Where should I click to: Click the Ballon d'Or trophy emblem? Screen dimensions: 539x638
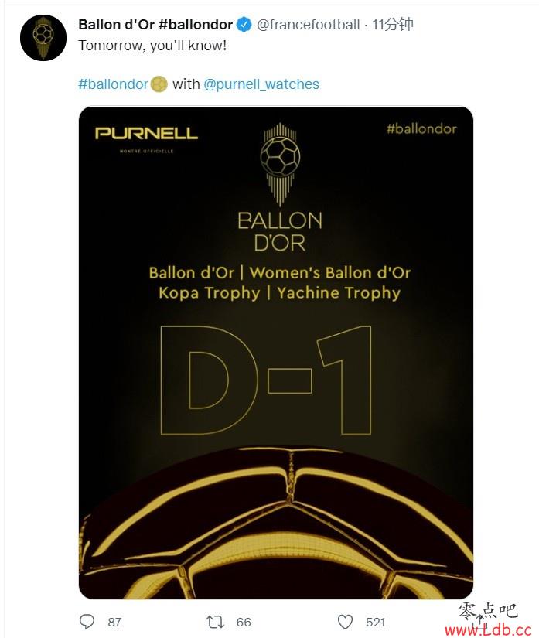pyautogui.click(x=280, y=164)
